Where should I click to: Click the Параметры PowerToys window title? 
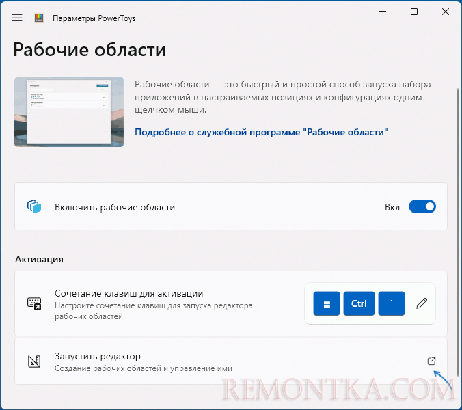(x=94, y=18)
